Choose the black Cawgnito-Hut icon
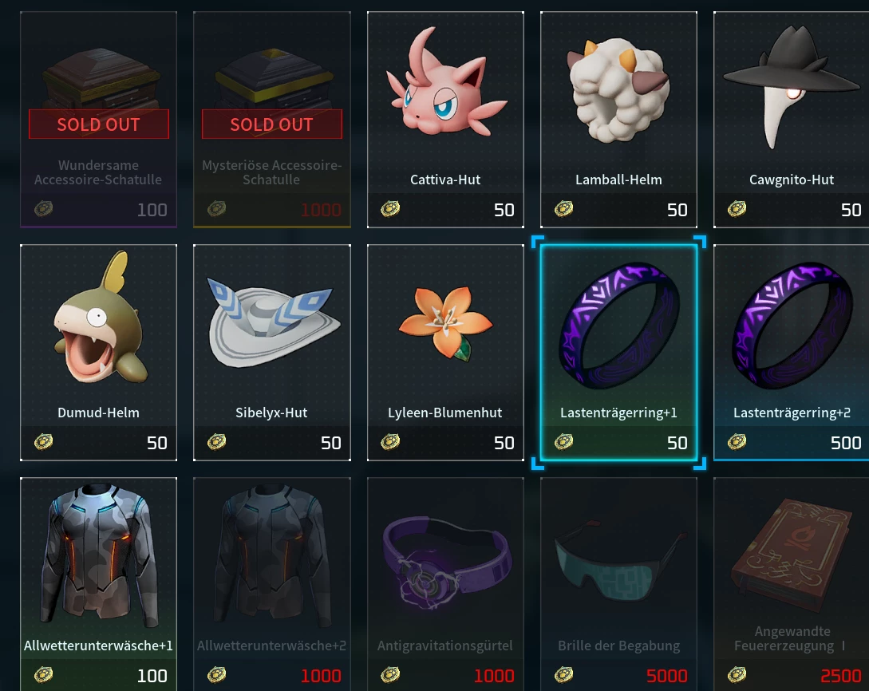This screenshot has height=691, width=869. click(792, 87)
